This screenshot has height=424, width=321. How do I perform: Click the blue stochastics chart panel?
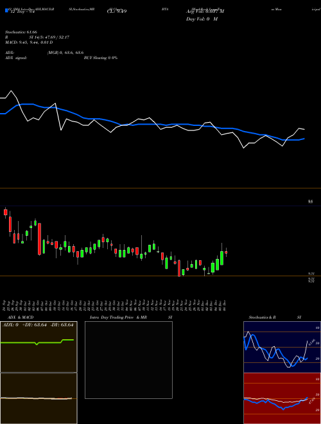click(282, 347)
